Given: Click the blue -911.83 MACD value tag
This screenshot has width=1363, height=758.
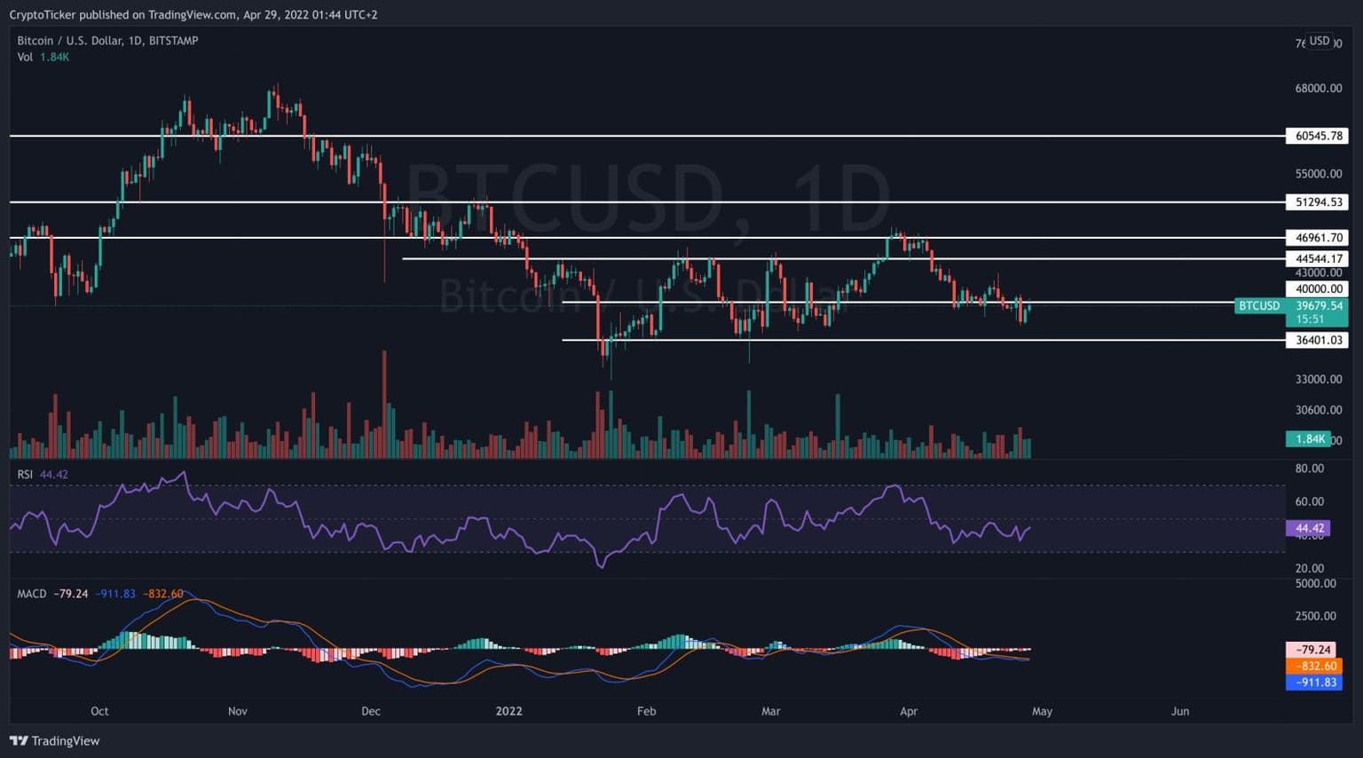Looking at the screenshot, I should click(1314, 683).
